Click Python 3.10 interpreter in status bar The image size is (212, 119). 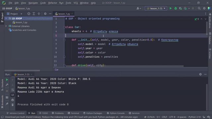click(194, 117)
